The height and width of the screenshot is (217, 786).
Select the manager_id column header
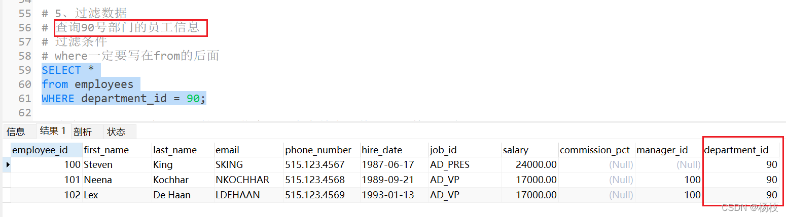tap(662, 150)
